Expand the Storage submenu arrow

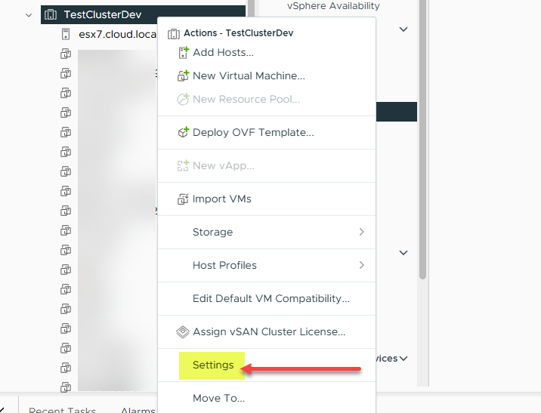[x=361, y=232]
